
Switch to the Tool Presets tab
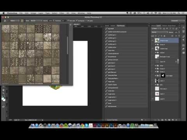tap(121, 26)
